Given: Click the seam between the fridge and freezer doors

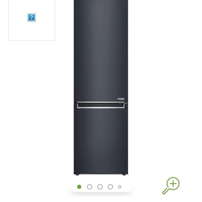Looking at the screenshot, I should [101, 103].
